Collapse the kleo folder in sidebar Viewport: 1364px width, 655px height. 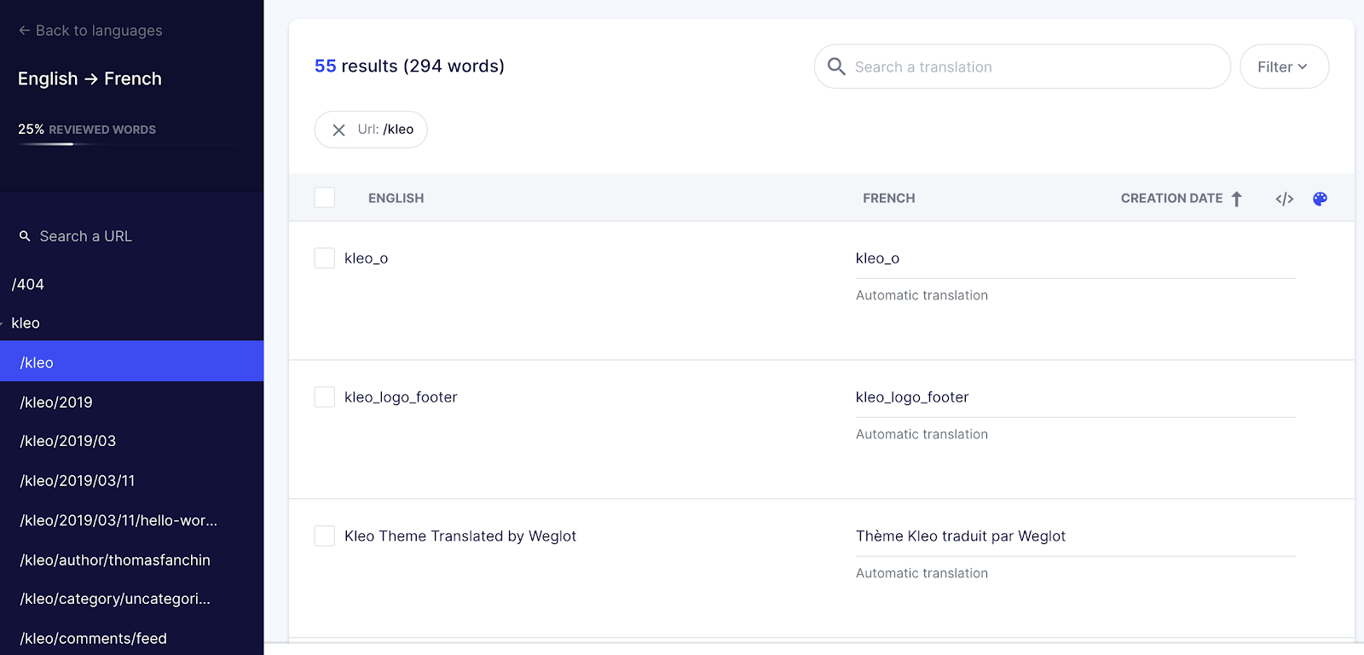3,324
